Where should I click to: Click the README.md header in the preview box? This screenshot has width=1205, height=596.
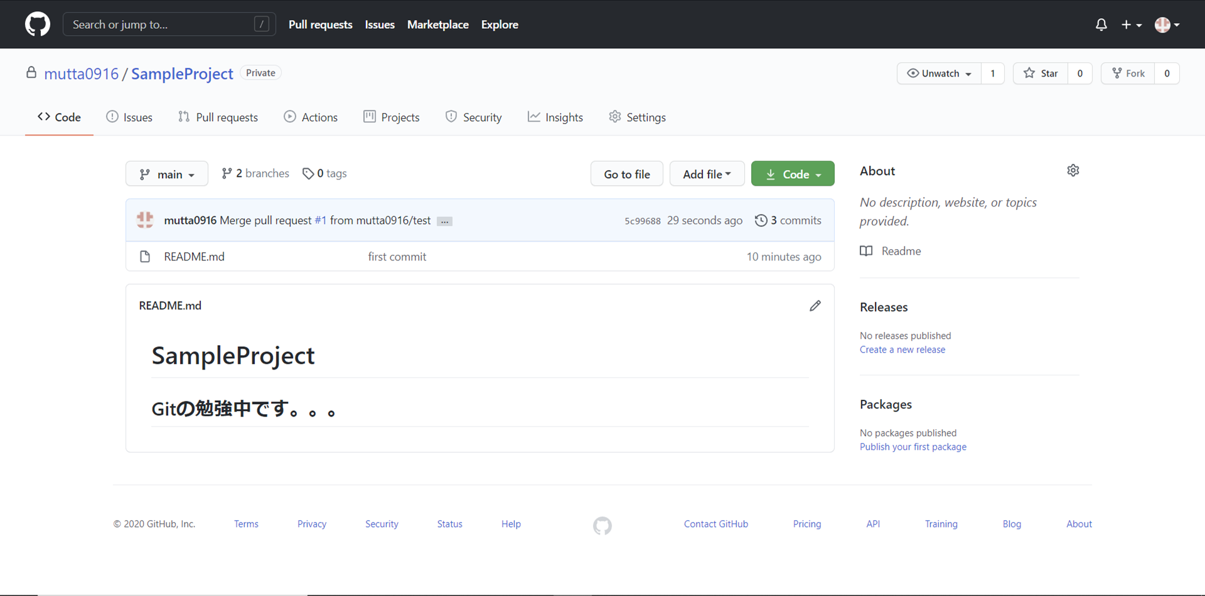[170, 306]
